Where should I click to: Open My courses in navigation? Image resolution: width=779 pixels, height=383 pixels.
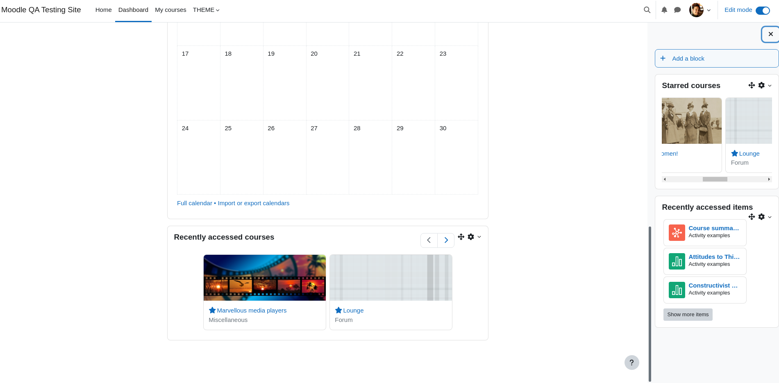pyautogui.click(x=170, y=10)
